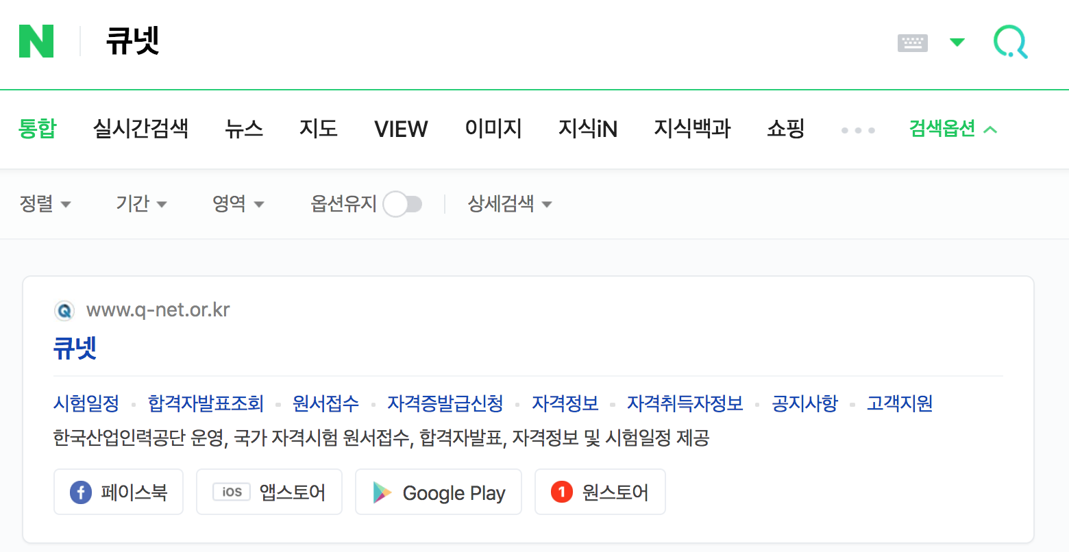
Task: Open the 기간 period dropdown
Action: tap(141, 203)
